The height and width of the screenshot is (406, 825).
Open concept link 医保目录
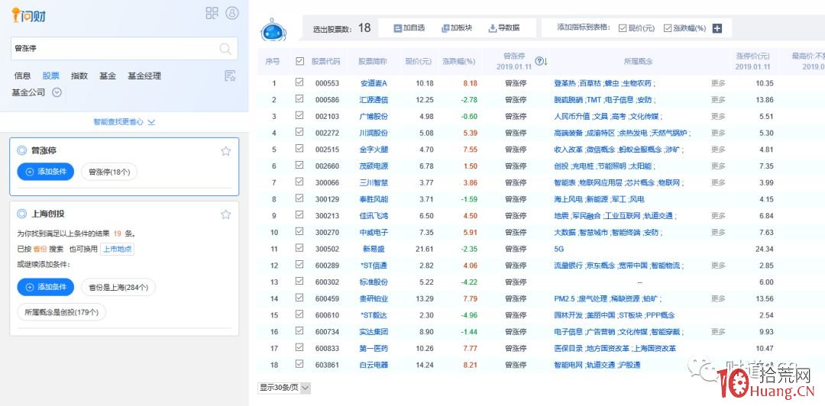(x=569, y=348)
